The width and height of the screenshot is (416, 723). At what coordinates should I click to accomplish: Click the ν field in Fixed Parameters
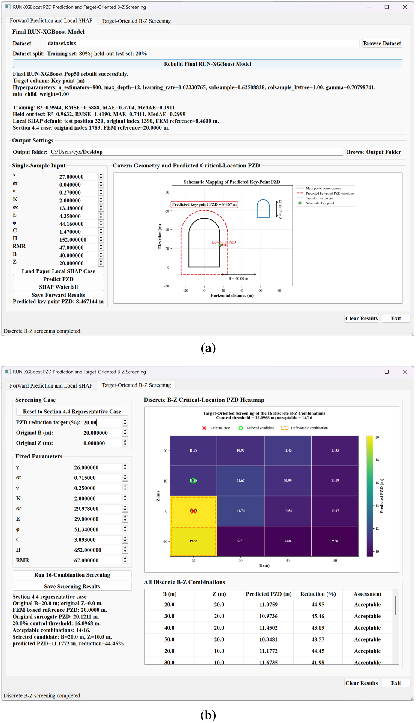[x=98, y=488]
